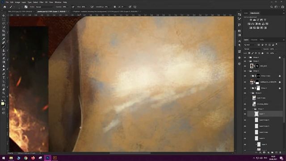Toggle pressure for opacity icon

pyautogui.click(x=73, y=7)
